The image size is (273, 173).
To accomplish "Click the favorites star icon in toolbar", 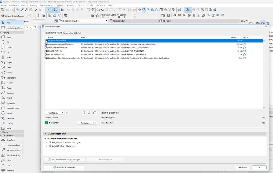I will pyautogui.click(x=140, y=10).
